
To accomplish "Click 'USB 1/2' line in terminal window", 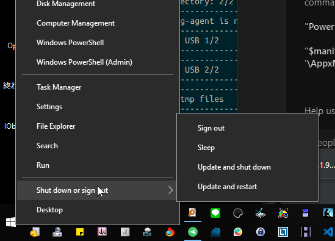I will 202,41.
